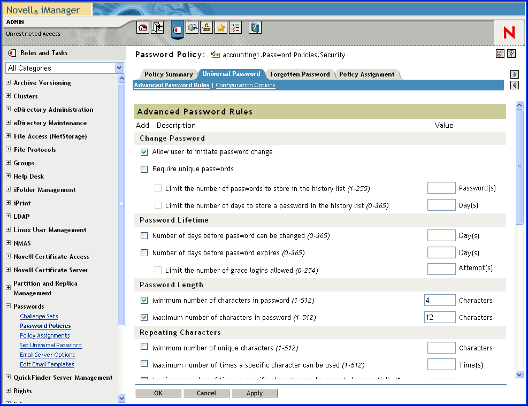Toggle Maximum number of characters in password
528x406 pixels.
[144, 317]
